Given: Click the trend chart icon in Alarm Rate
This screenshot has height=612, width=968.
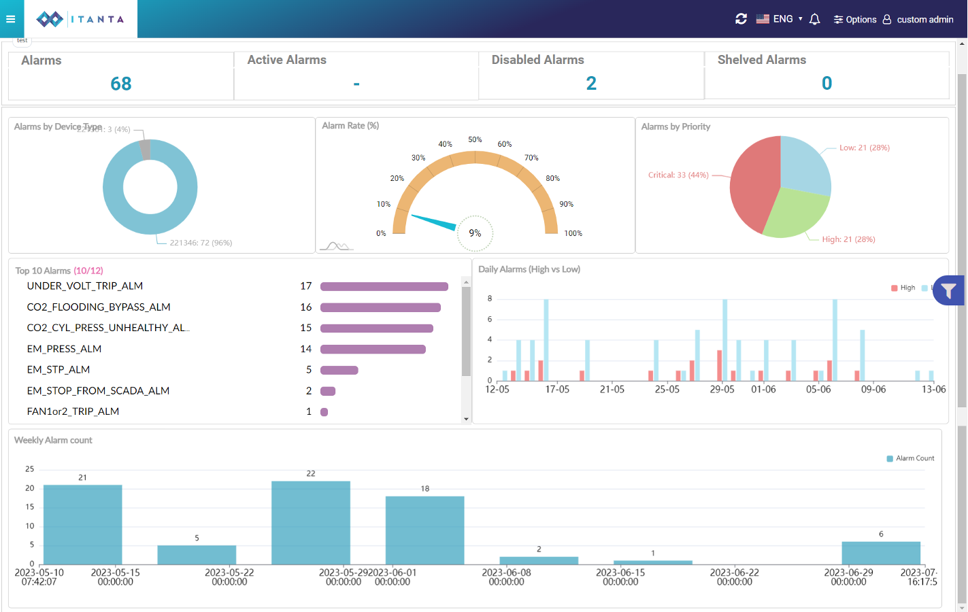Looking at the screenshot, I should tap(336, 246).
